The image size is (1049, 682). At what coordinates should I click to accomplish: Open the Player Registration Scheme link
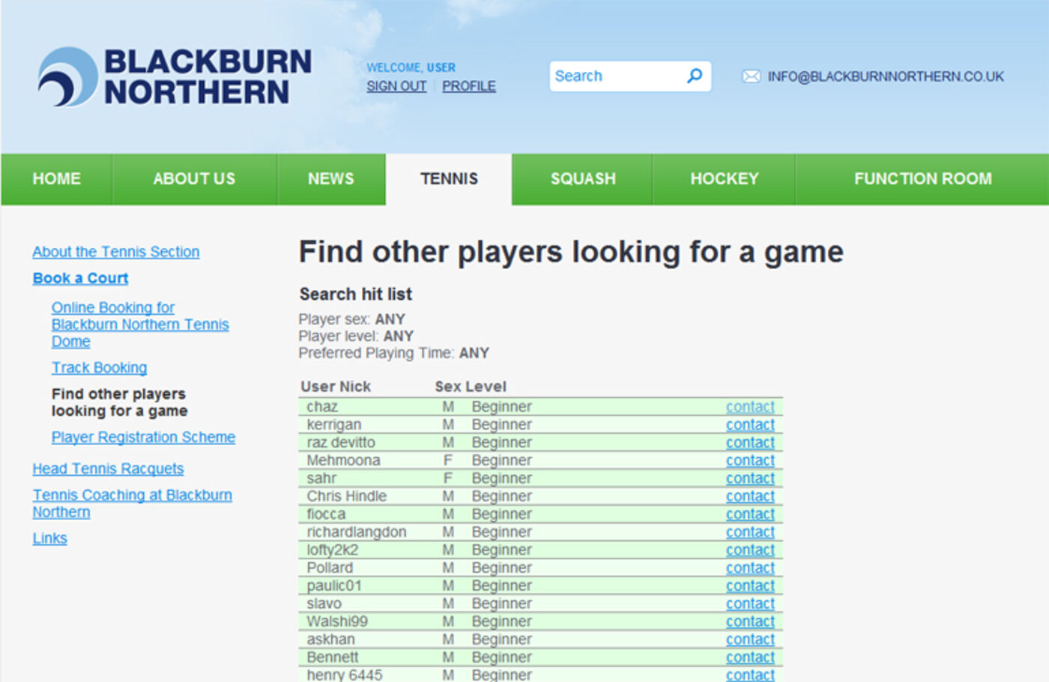pyautogui.click(x=143, y=437)
